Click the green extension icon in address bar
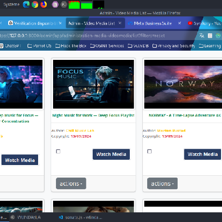 (x=218, y=36)
